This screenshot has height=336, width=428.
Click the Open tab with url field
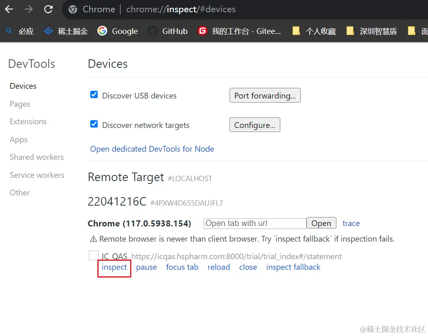[255, 223]
